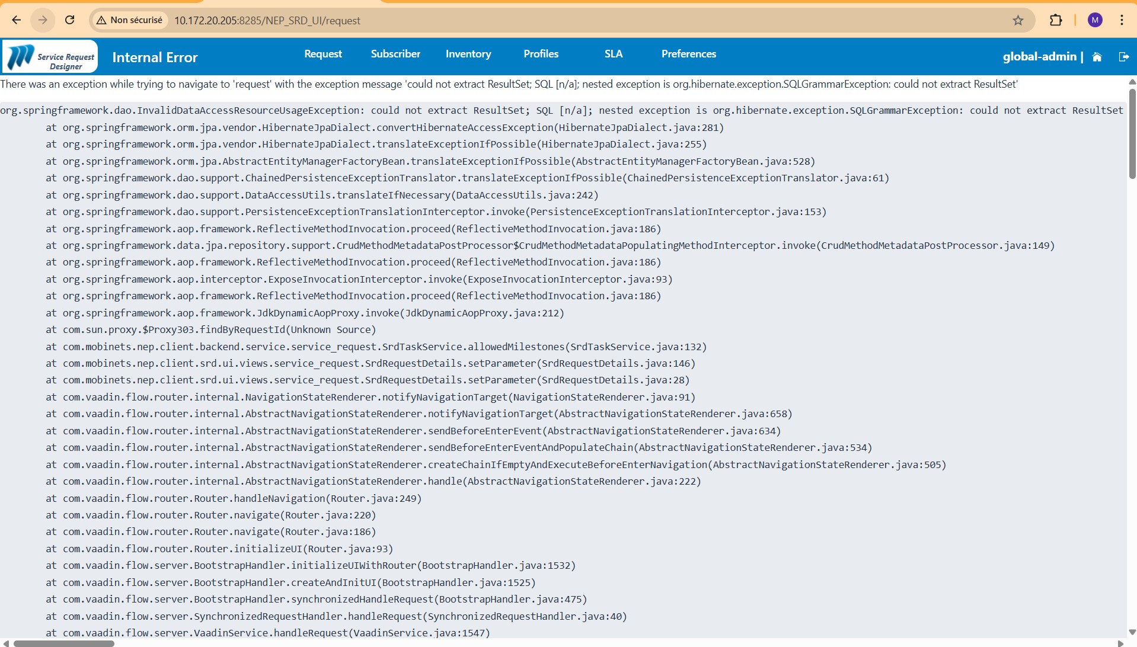Go to the home page icon
Screen dimensions: 1137x647
(x=1097, y=57)
